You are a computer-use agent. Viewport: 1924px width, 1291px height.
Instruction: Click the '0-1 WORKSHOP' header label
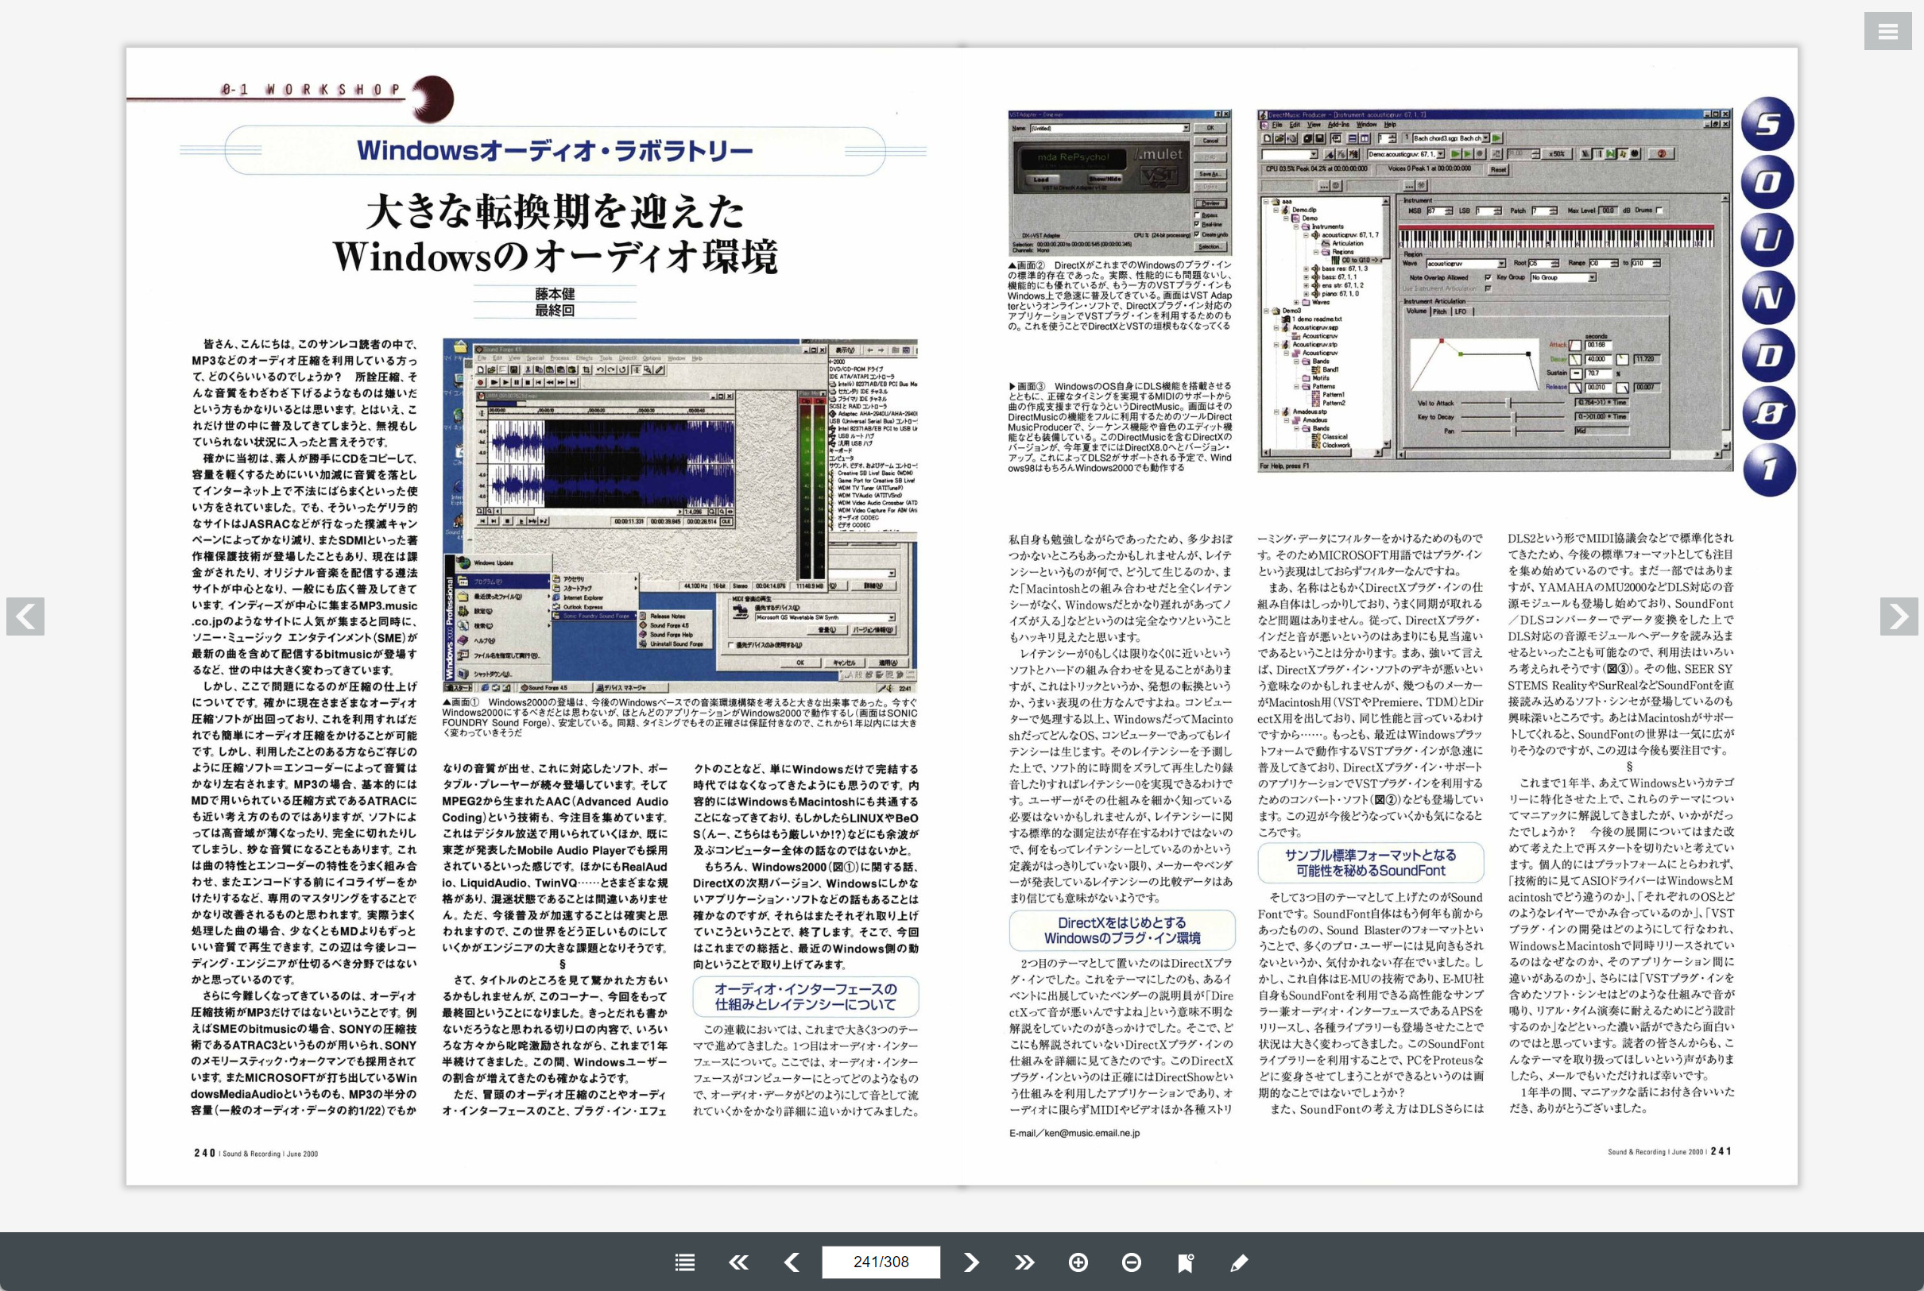[311, 89]
